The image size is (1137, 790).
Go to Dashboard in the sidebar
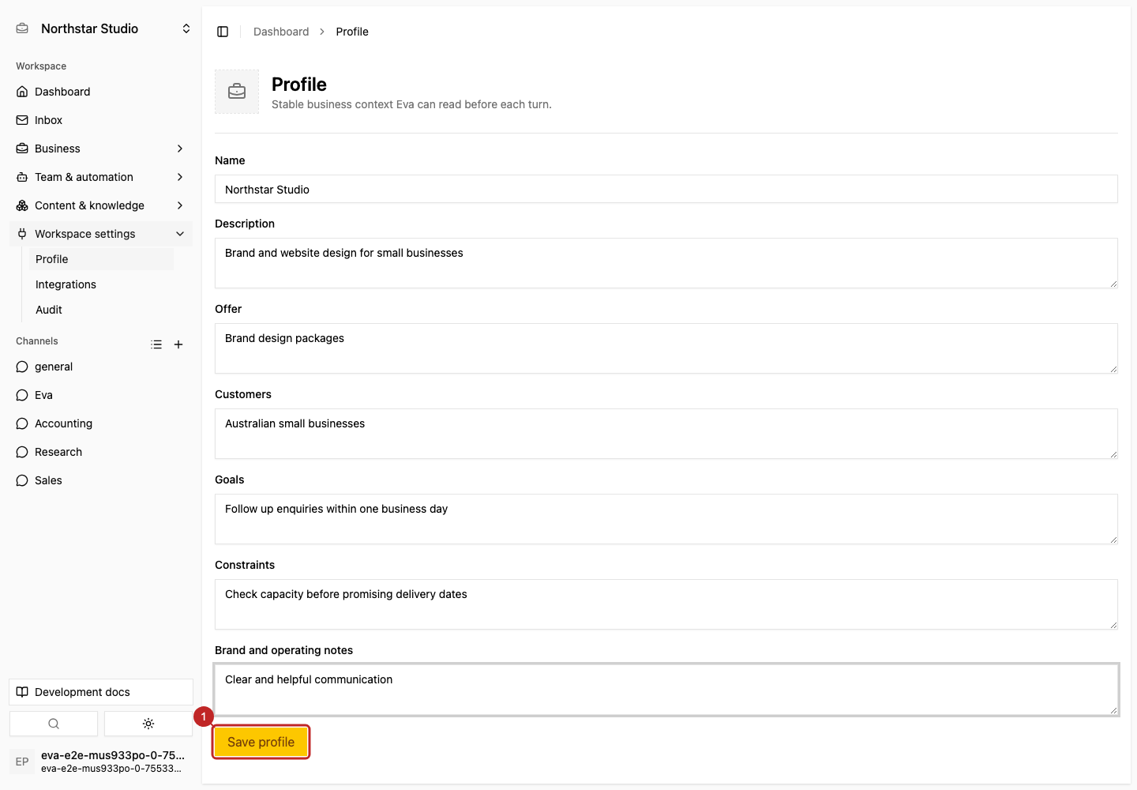point(101,92)
